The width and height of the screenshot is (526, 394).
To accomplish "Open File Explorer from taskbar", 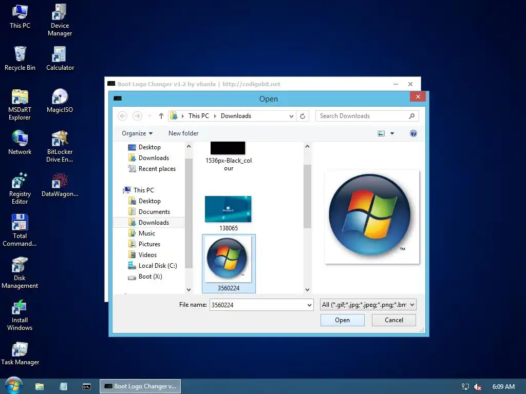I will 40,386.
